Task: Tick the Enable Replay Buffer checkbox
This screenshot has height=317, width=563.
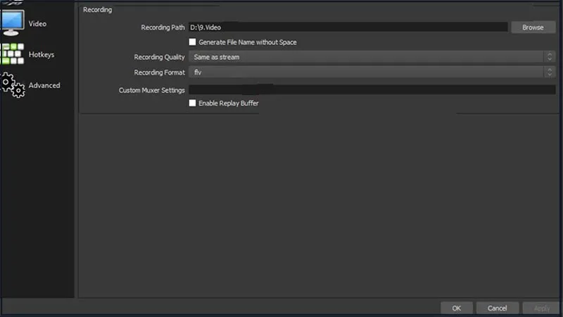Action: pos(192,104)
